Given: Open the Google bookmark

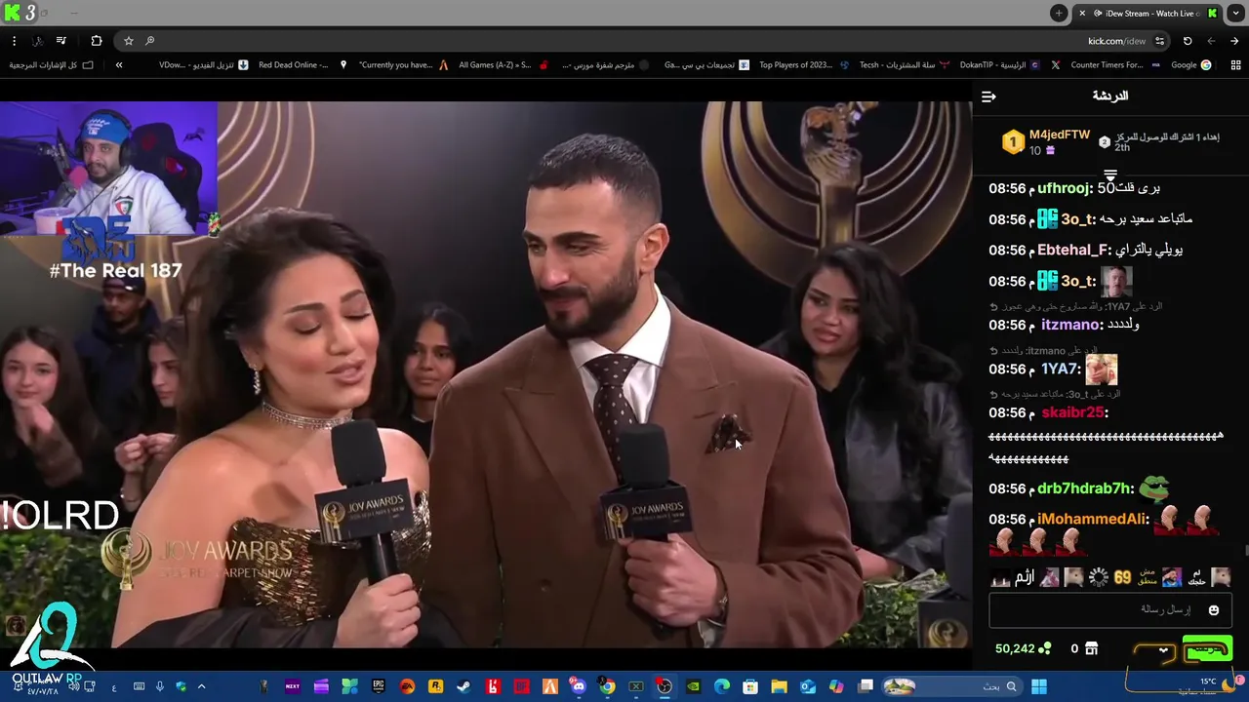Looking at the screenshot, I should [x=1190, y=65].
